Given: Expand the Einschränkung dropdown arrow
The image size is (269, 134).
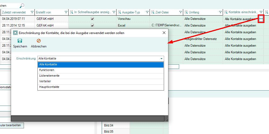Looking at the screenshot, I should tap(161, 59).
